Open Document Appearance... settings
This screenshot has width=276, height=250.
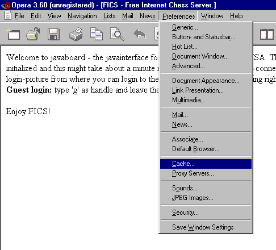pyautogui.click(x=206, y=81)
